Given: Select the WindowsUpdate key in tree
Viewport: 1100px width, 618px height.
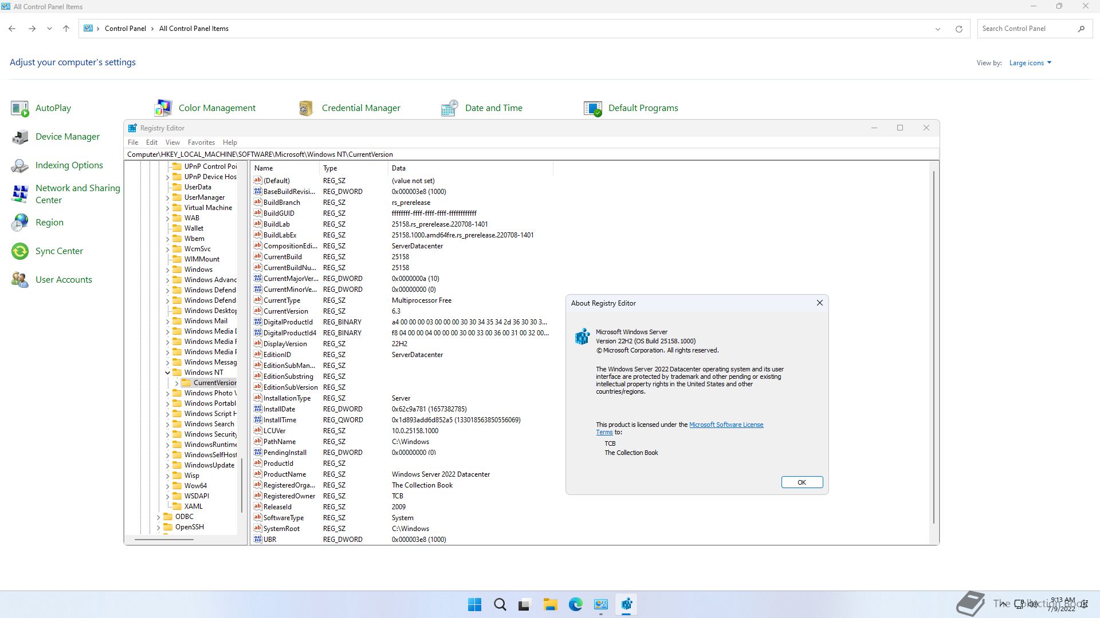Looking at the screenshot, I should (x=209, y=465).
